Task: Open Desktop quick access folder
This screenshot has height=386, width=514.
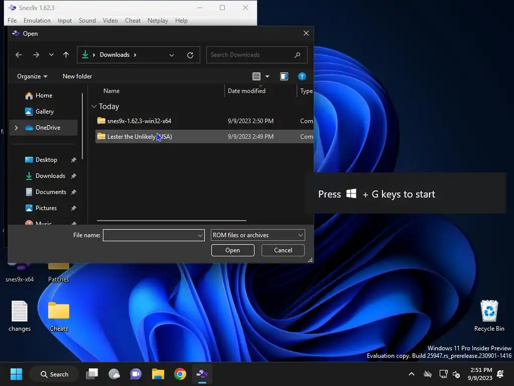Action: click(41, 160)
